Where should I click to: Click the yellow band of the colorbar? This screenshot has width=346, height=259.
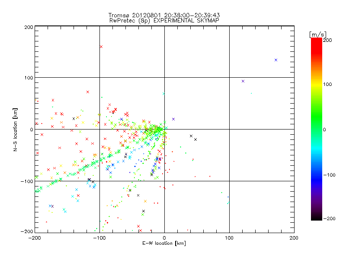click(x=317, y=85)
